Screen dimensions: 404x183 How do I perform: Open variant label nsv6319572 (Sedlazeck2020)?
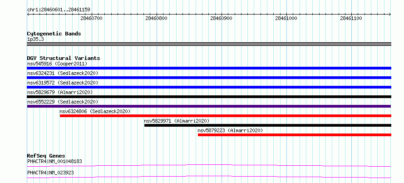click(63, 83)
